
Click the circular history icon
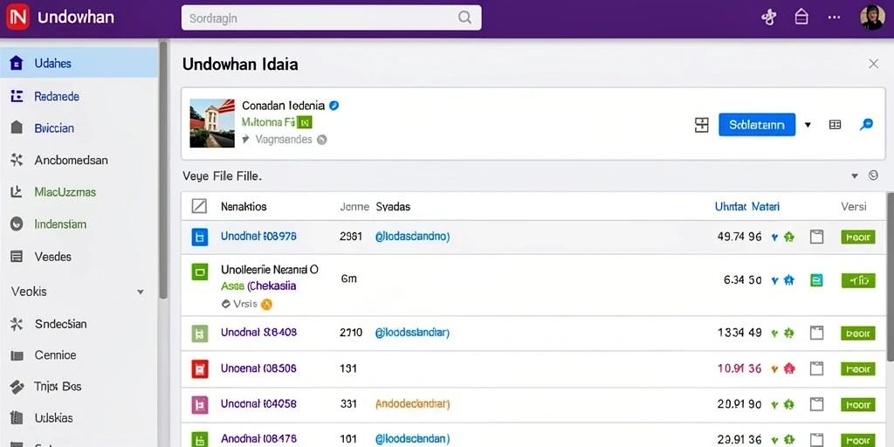[x=873, y=175]
